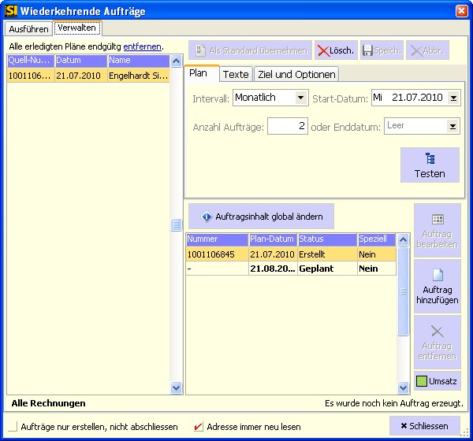This screenshot has width=473, height=441.
Task: Click the Speich. save disk icon button
Action: pos(382,50)
